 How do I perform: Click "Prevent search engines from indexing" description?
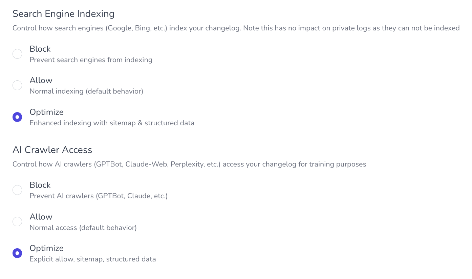click(91, 60)
